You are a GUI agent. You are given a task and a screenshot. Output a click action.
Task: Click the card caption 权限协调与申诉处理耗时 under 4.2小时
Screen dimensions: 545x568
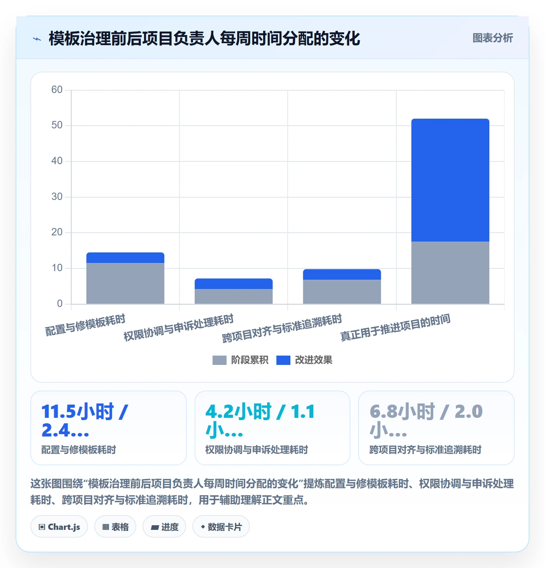tap(257, 450)
